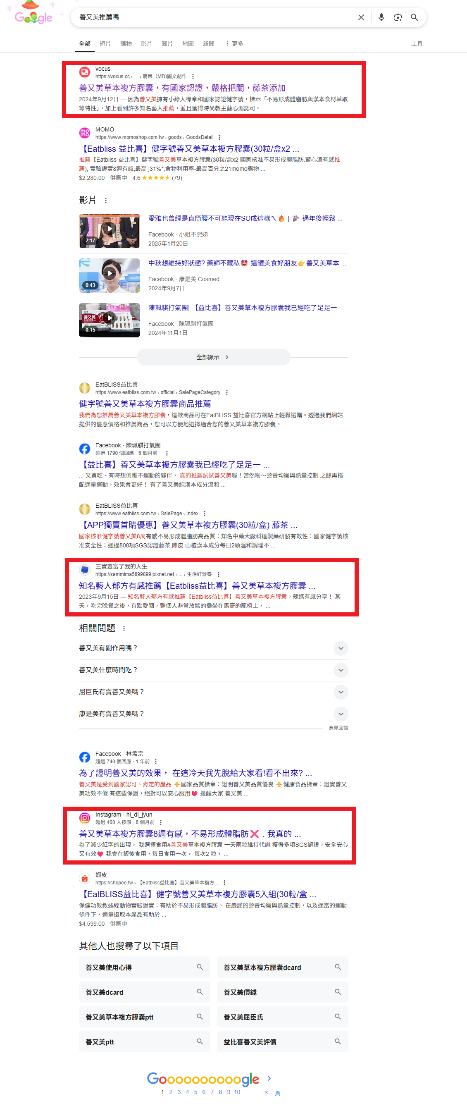467x1106 pixels.
Task: Open options menu next to 影片 heading
Action: (105, 201)
